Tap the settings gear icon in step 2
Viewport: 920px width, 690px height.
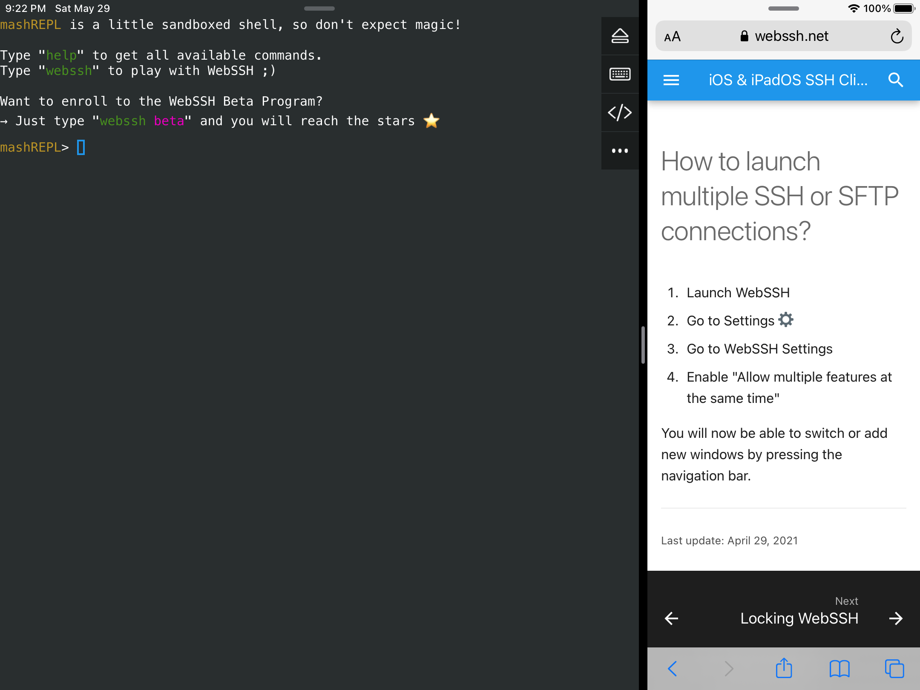pos(786,319)
